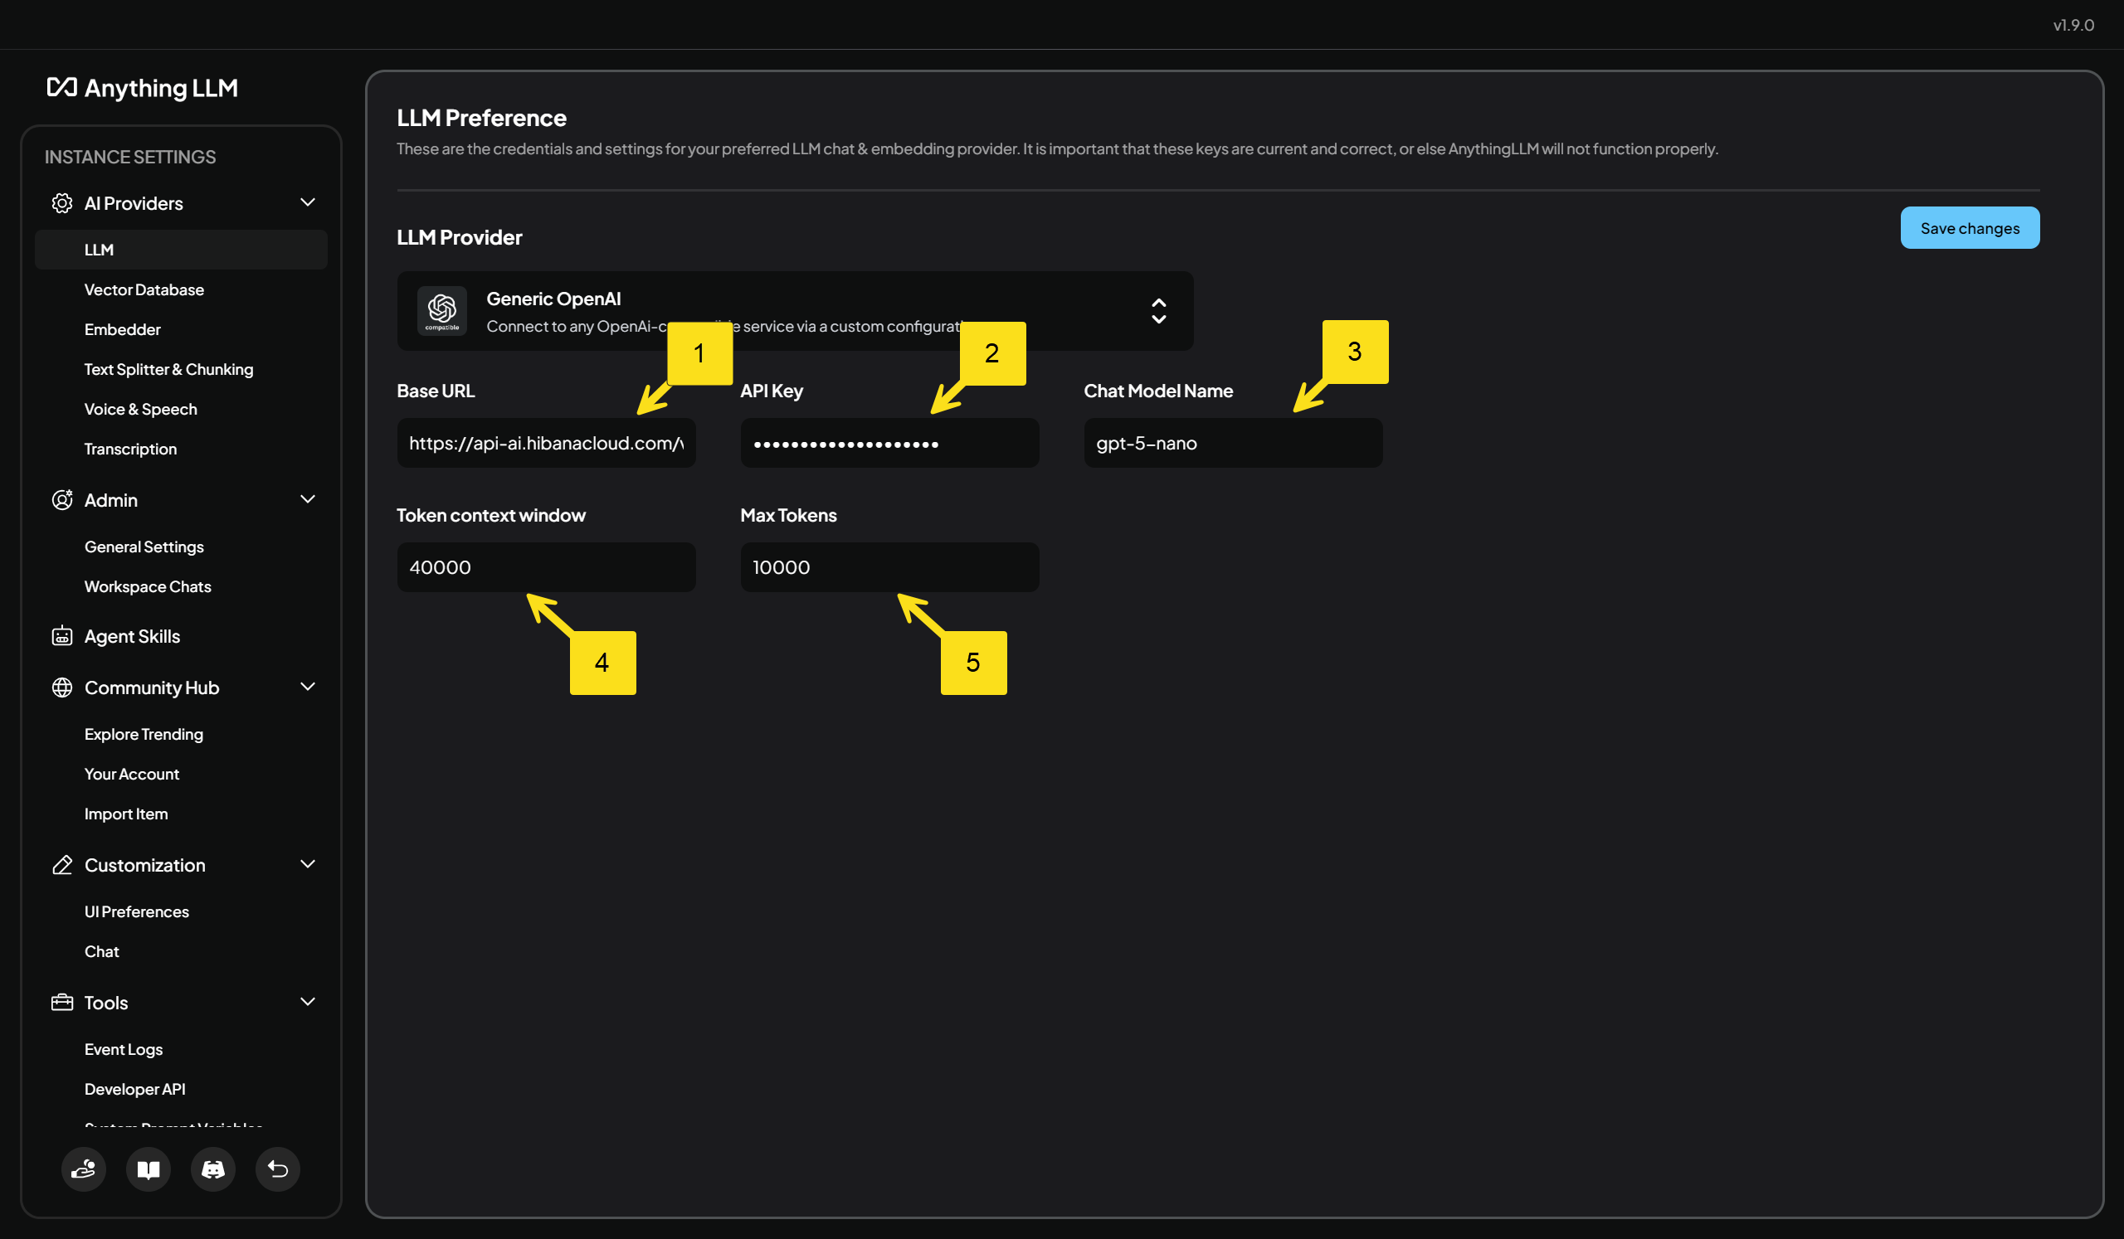Click the Base URL input field
This screenshot has height=1239, width=2124.
click(546, 442)
